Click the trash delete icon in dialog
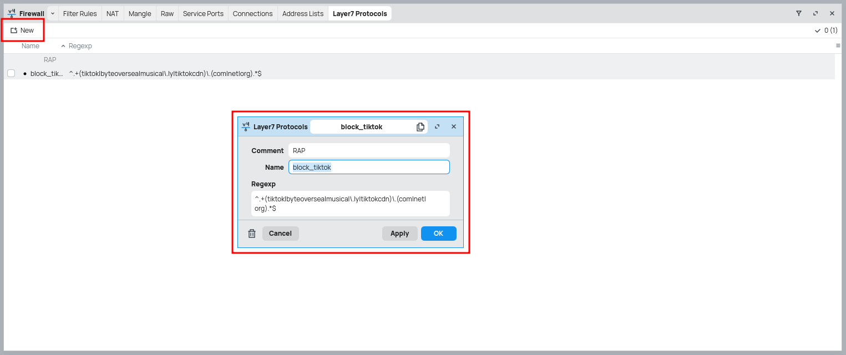 pos(252,234)
